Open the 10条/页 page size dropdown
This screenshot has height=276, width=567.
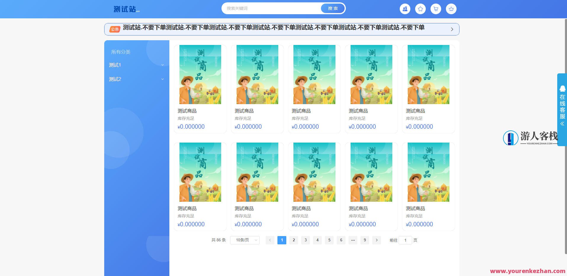[x=245, y=240]
